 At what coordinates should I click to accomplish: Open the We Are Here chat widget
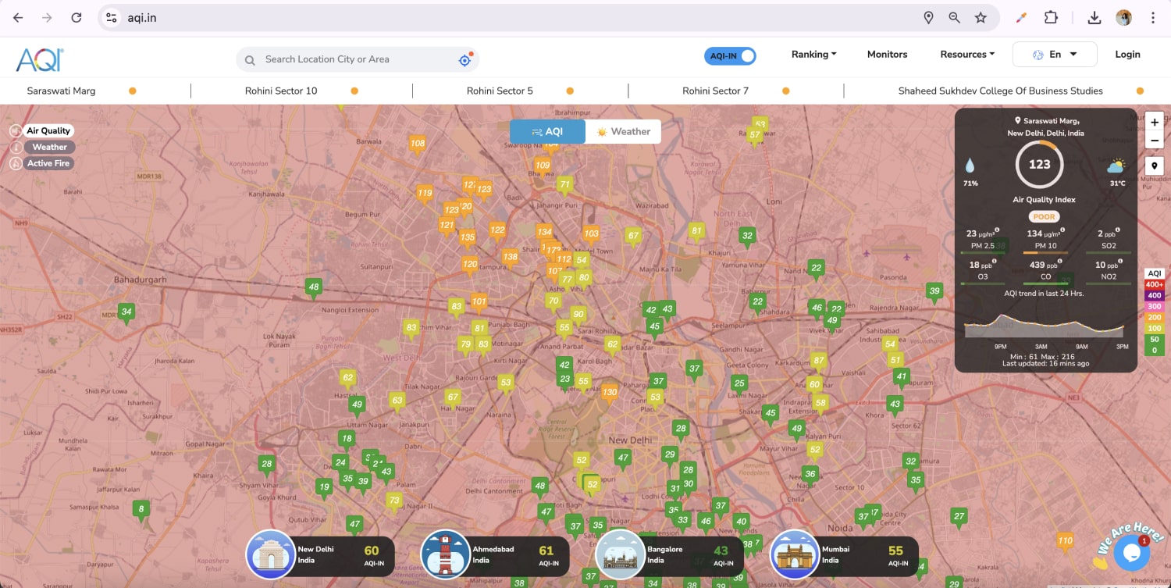1131,553
